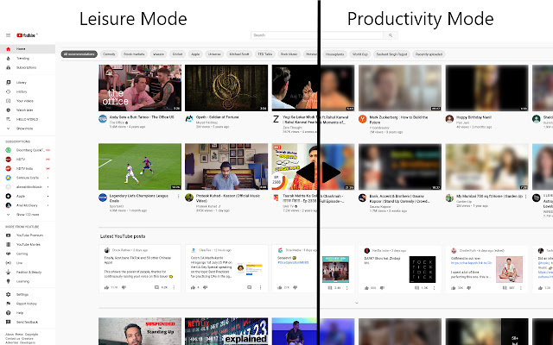Select the Comedy chip

click(x=109, y=54)
